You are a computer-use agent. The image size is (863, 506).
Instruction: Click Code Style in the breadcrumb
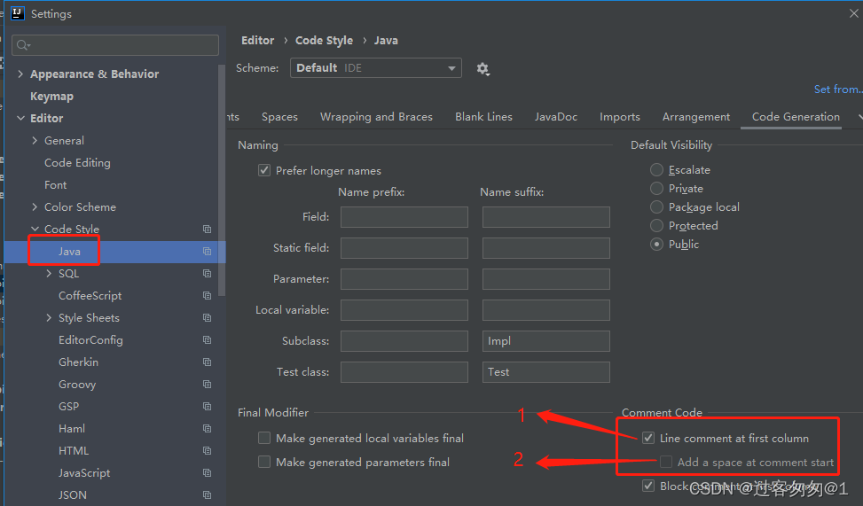pyautogui.click(x=324, y=40)
